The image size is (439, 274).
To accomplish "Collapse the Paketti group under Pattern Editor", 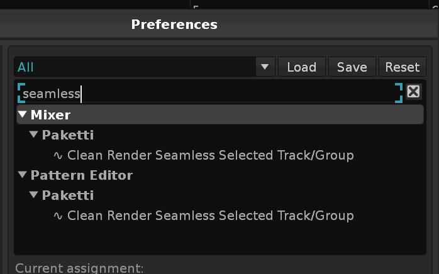I will coord(33,195).
